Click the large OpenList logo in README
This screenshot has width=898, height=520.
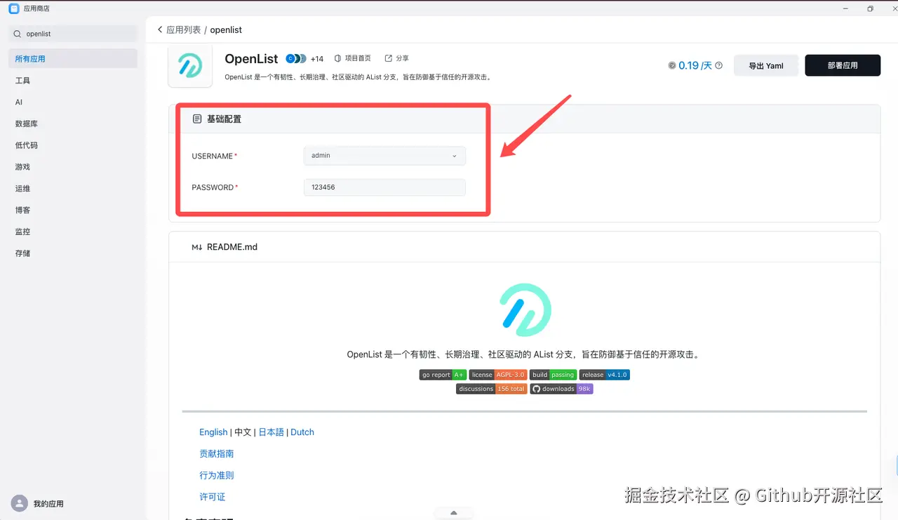(525, 309)
